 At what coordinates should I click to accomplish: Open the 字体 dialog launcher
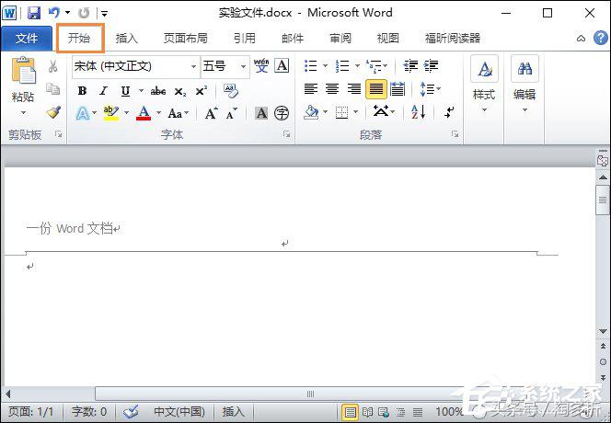click(287, 134)
